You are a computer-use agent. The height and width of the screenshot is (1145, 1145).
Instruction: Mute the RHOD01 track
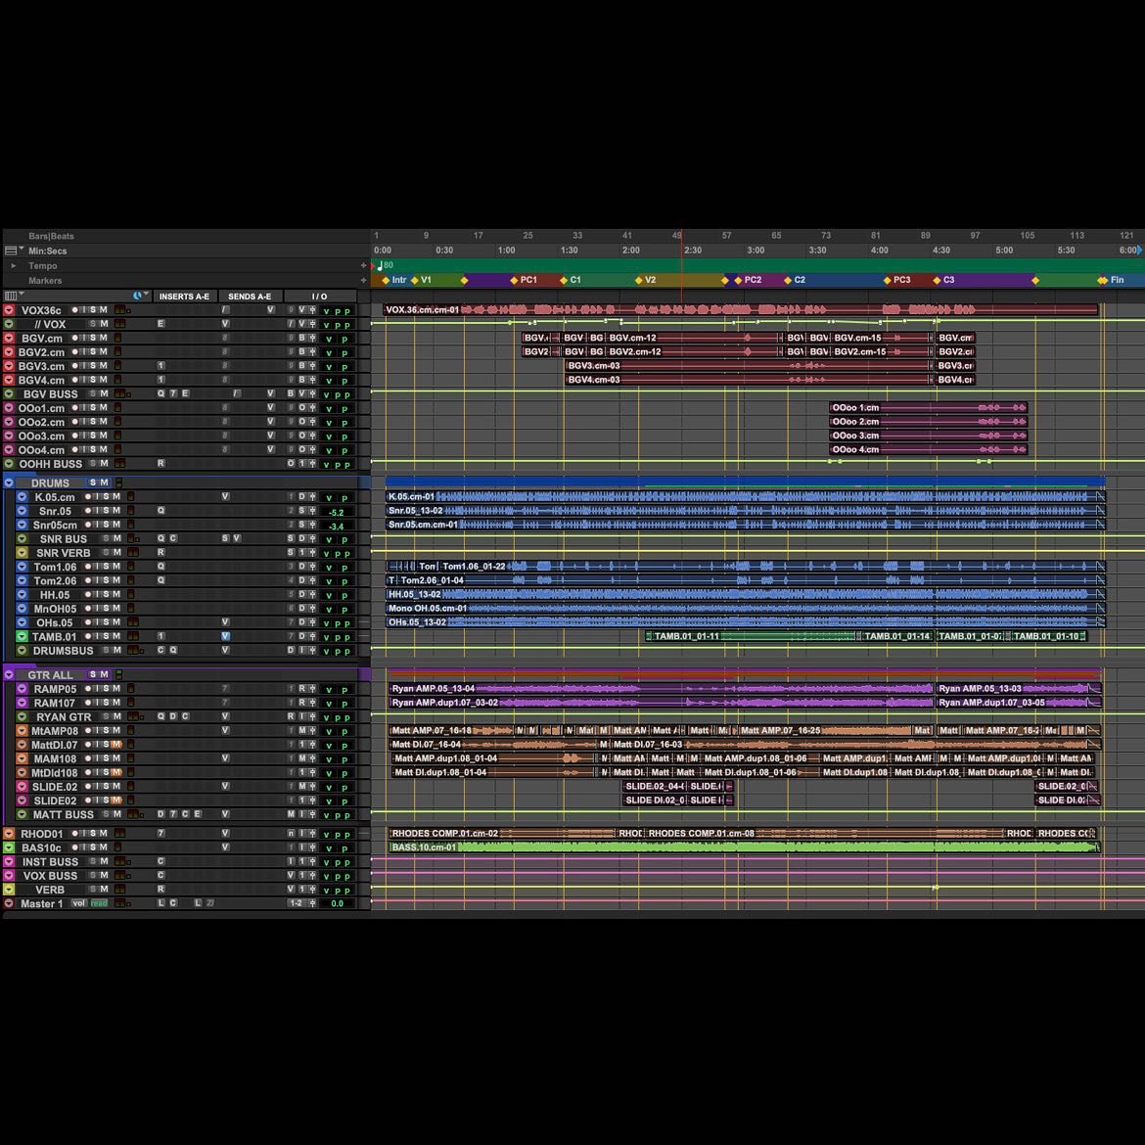pyautogui.click(x=104, y=833)
